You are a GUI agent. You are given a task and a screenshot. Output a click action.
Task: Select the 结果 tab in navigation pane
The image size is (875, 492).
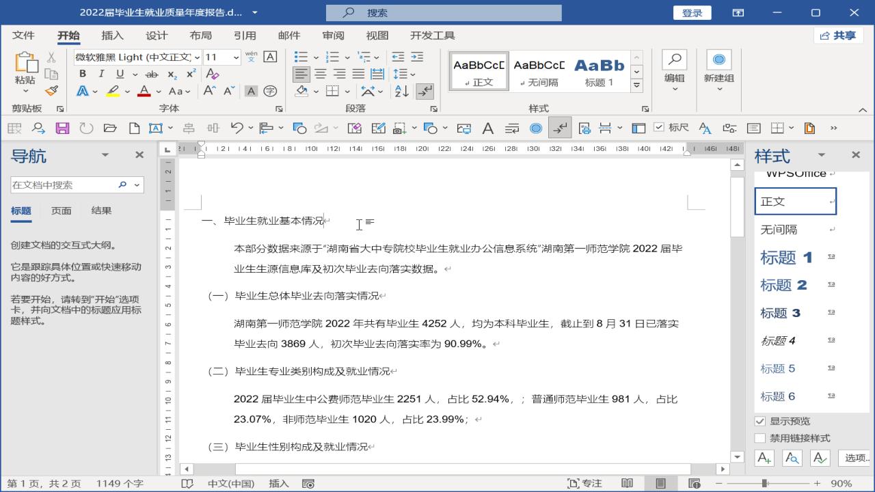pyautogui.click(x=101, y=210)
